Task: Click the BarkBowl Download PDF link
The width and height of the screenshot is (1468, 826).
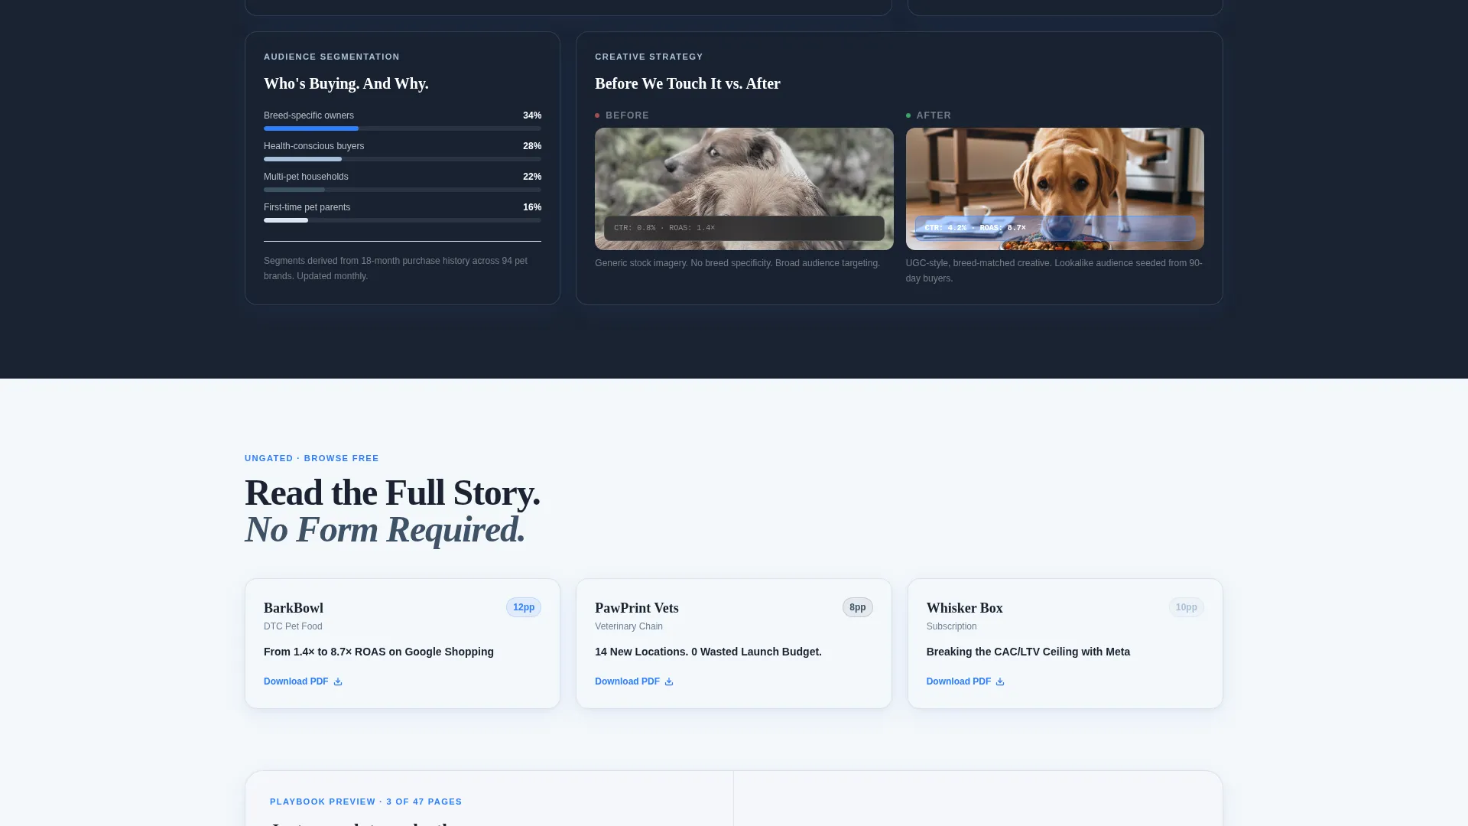Action: (x=303, y=681)
